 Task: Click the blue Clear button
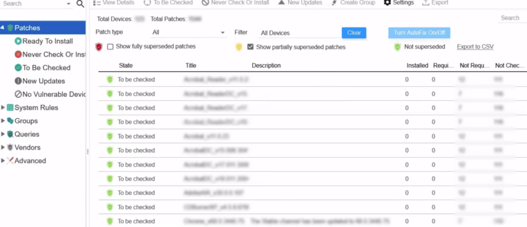tap(354, 32)
